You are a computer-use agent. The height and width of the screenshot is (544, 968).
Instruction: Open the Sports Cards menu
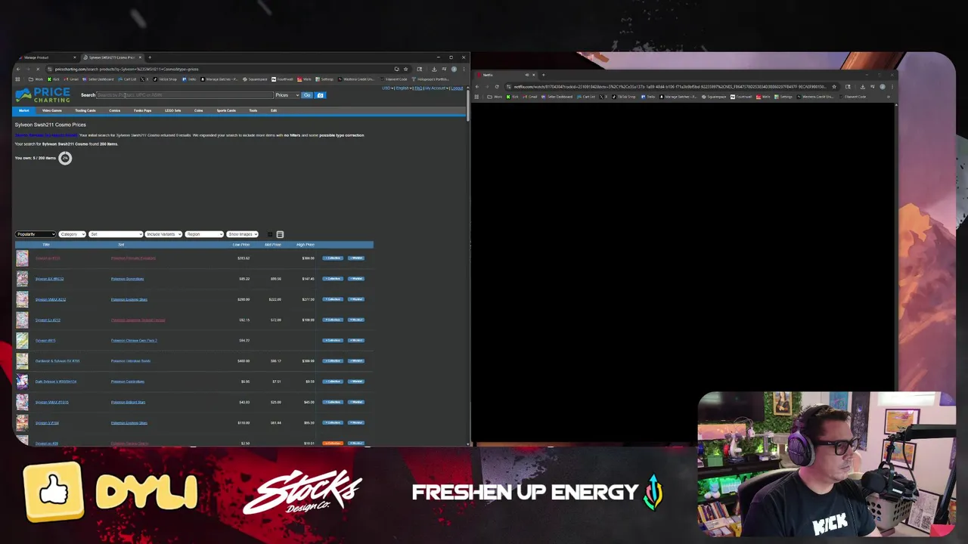226,110
